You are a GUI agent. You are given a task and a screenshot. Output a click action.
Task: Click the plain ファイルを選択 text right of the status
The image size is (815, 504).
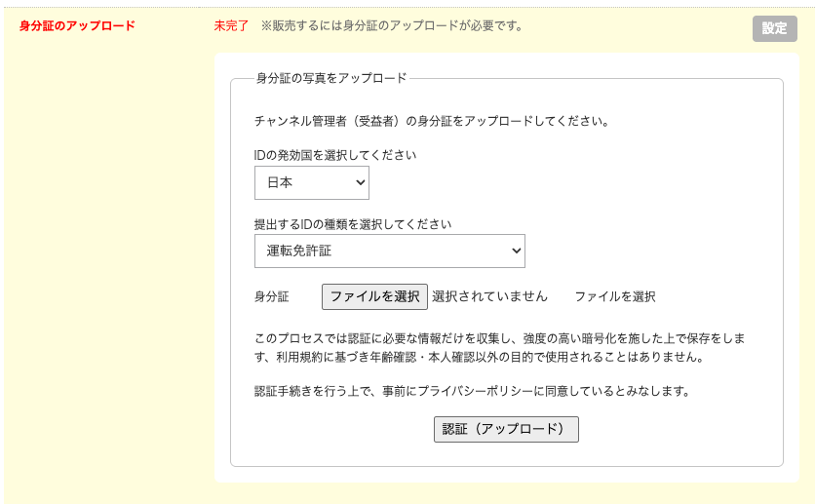614,296
